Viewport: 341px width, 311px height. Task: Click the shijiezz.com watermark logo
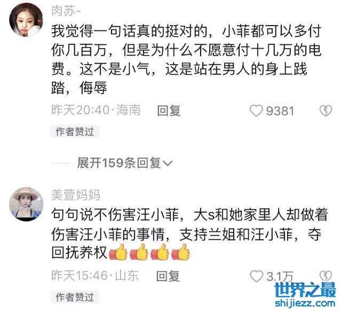point(305,294)
